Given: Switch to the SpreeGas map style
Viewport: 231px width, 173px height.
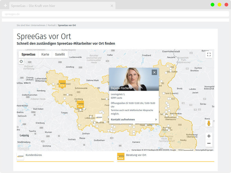Looking at the screenshot, I should 28,54.
